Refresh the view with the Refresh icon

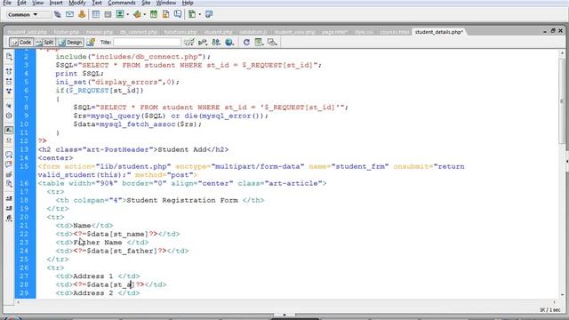(246, 43)
